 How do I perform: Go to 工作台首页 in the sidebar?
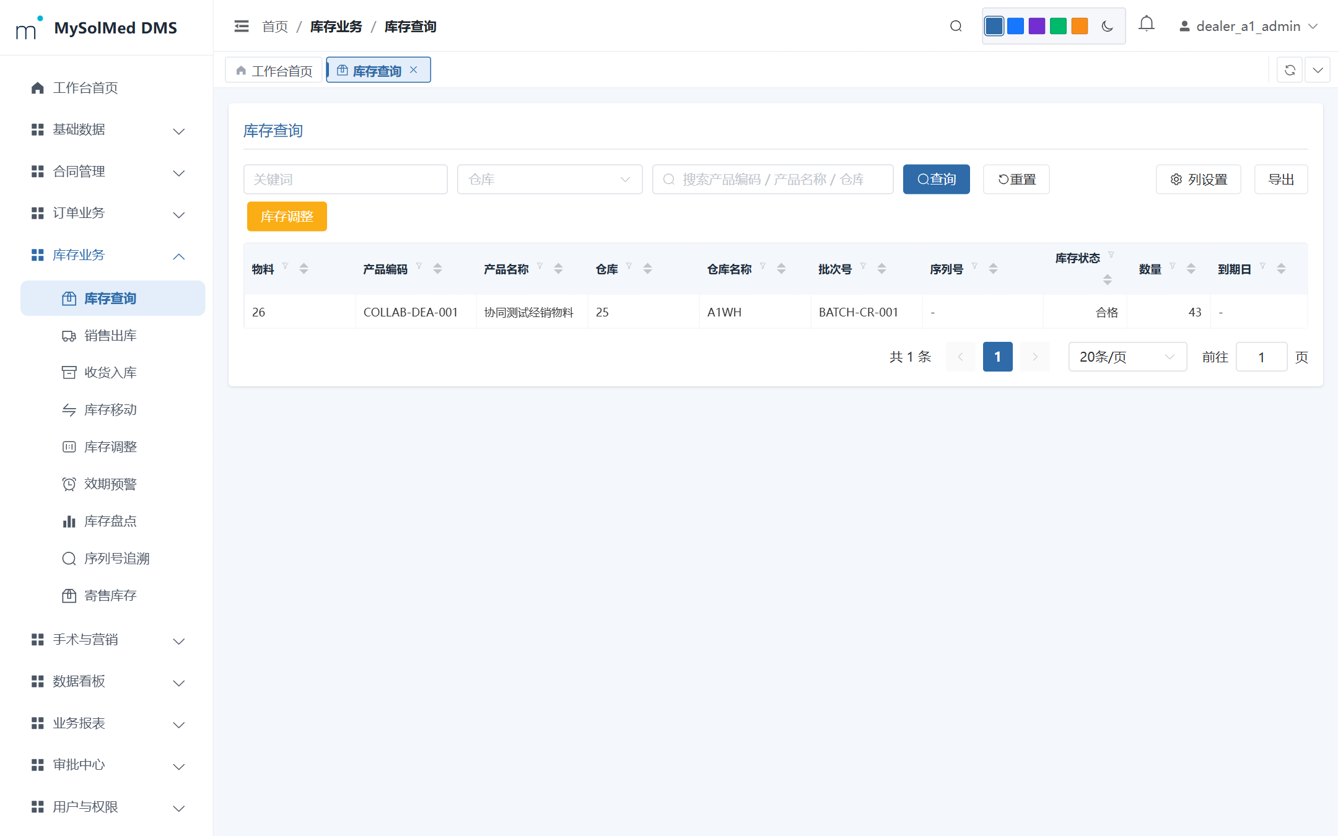(113, 88)
